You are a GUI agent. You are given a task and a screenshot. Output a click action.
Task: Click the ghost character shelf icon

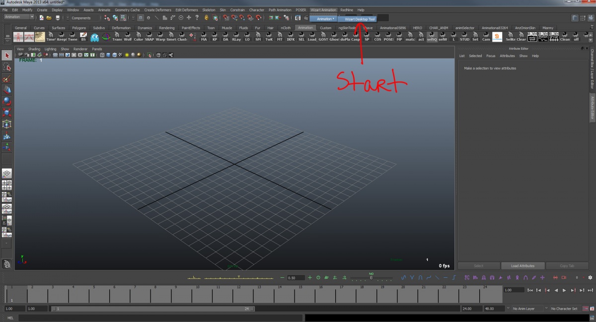[94, 36]
